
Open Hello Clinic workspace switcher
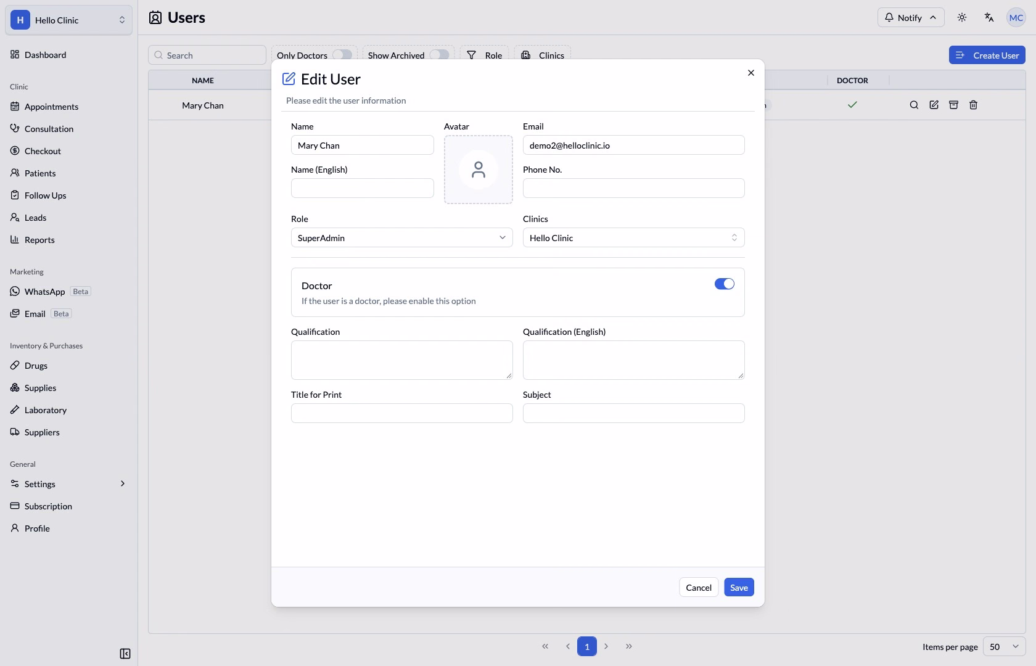tap(68, 20)
